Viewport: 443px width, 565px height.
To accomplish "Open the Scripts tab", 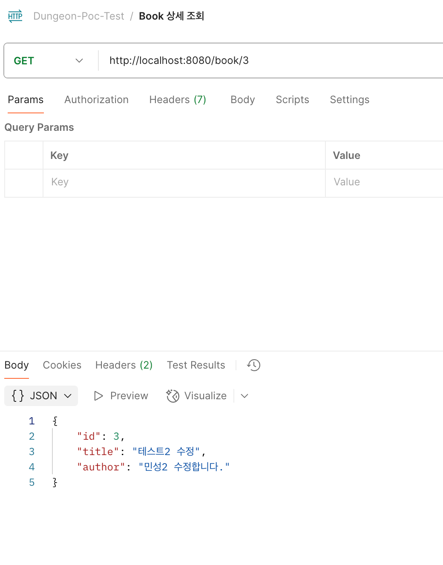I will point(292,100).
